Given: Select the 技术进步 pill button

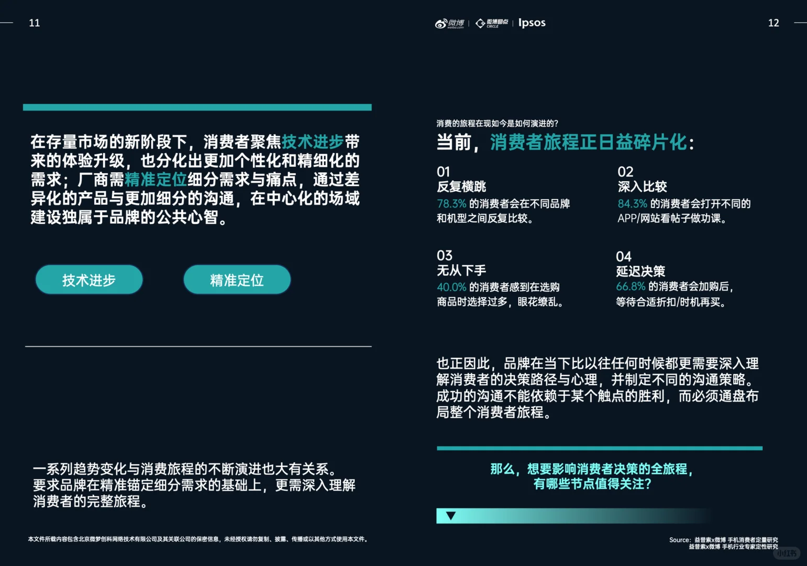Looking at the screenshot, I should coord(89,279).
